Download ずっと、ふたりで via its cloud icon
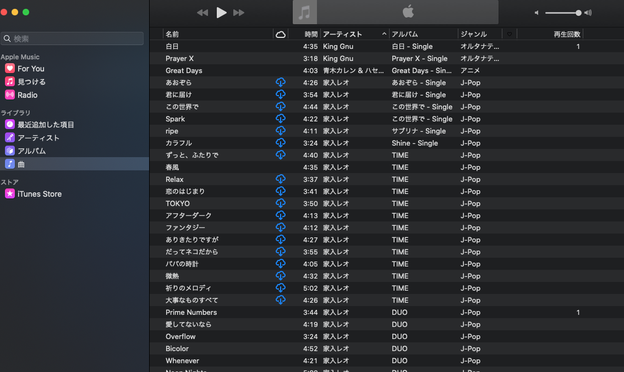624x372 pixels. (281, 155)
